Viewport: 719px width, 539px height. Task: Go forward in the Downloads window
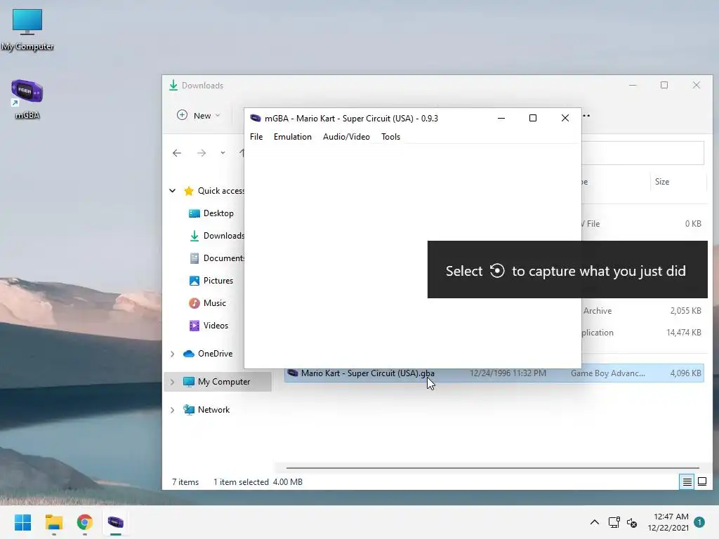click(202, 153)
